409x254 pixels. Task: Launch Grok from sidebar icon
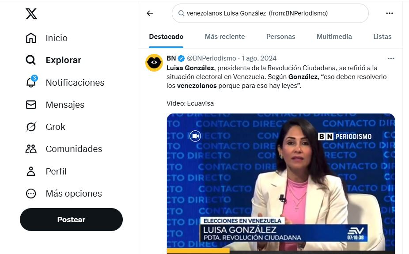coord(31,127)
